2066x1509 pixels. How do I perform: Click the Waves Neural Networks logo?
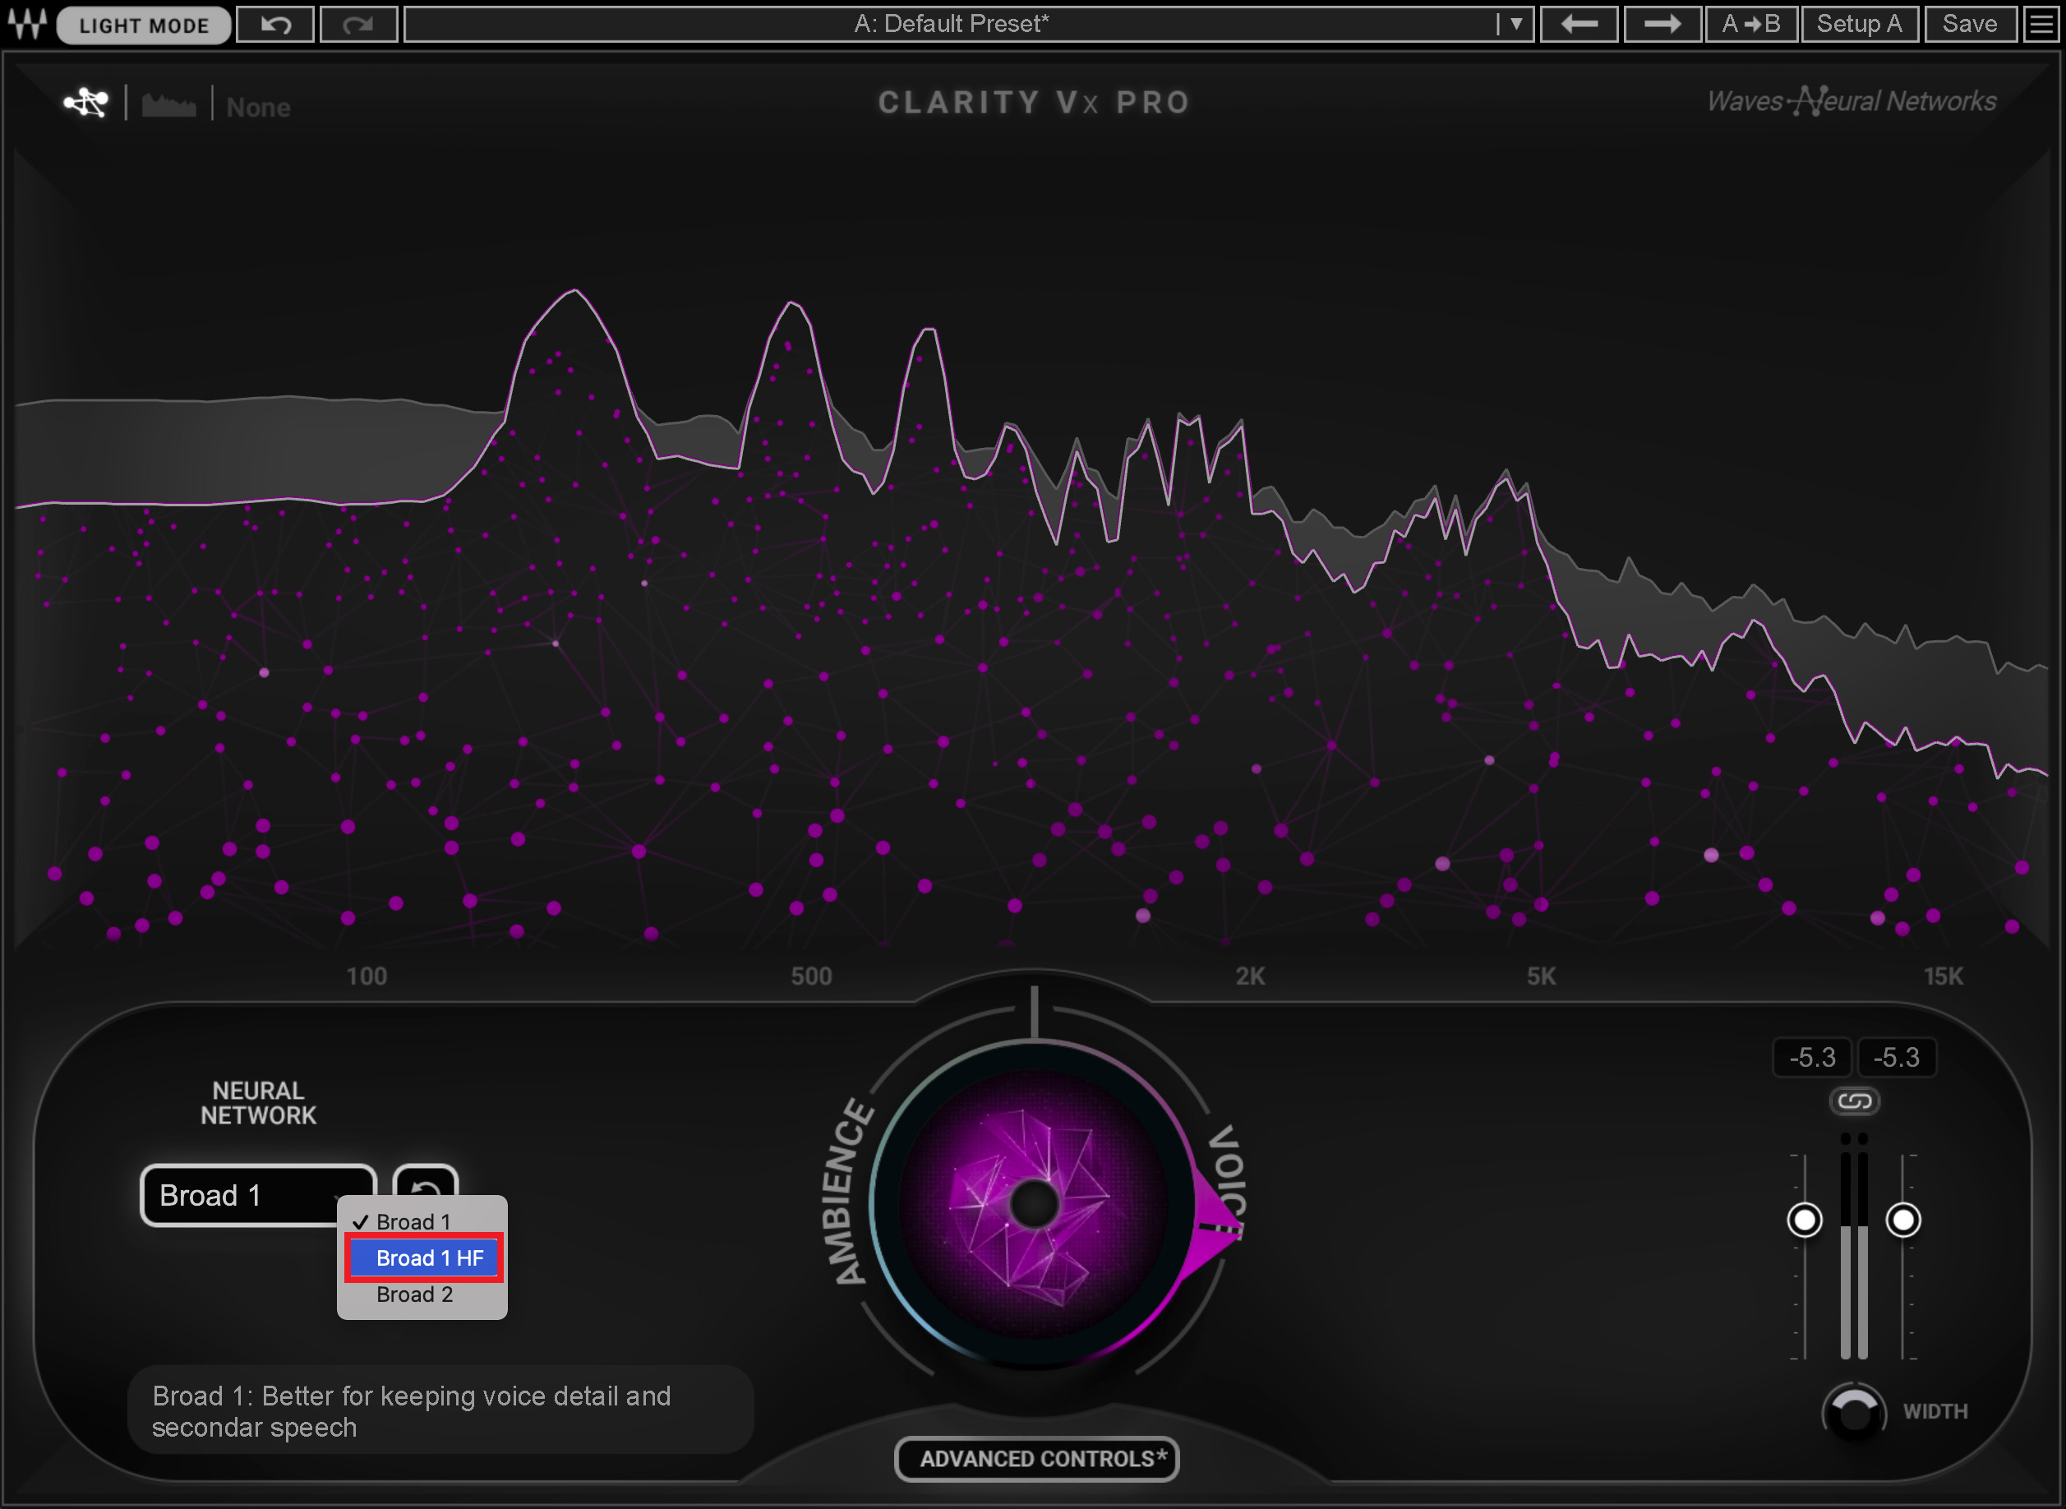pyautogui.click(x=1852, y=101)
